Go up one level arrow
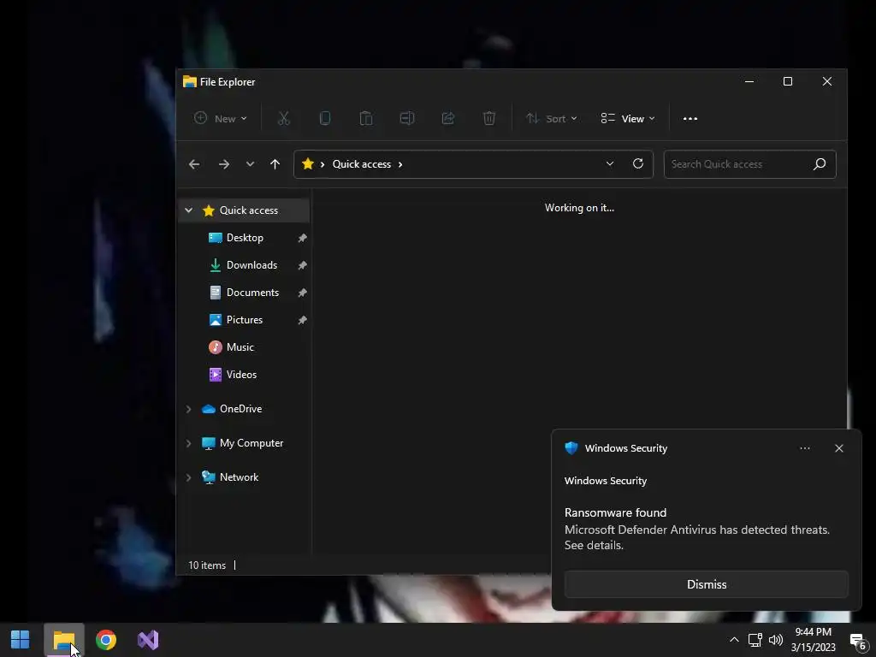Viewport: 876px width, 657px height. (x=275, y=164)
